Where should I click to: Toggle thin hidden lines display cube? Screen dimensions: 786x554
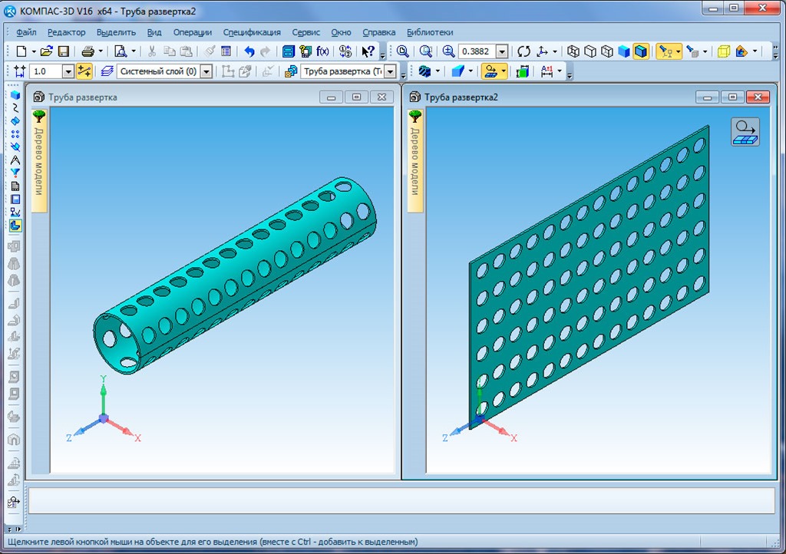tap(607, 51)
